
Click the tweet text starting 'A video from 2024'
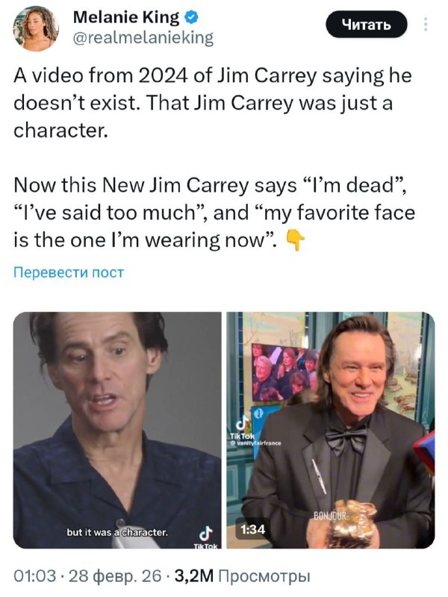213,103
